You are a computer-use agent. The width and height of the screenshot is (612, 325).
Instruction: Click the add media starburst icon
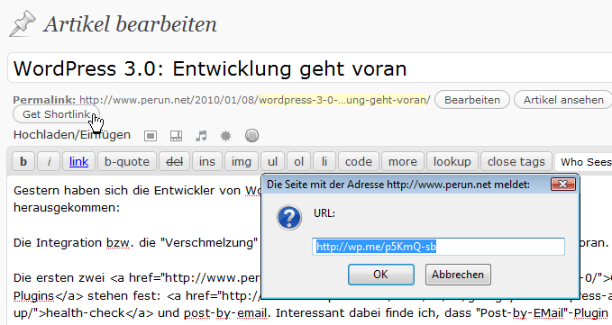coord(225,136)
